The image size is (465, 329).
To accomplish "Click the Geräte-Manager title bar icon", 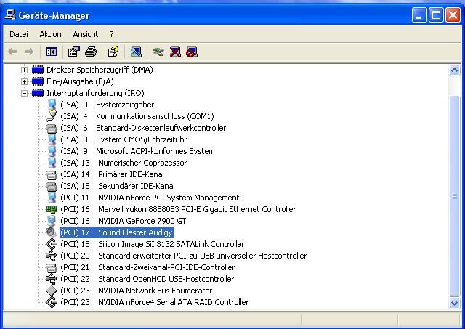I will (x=9, y=15).
